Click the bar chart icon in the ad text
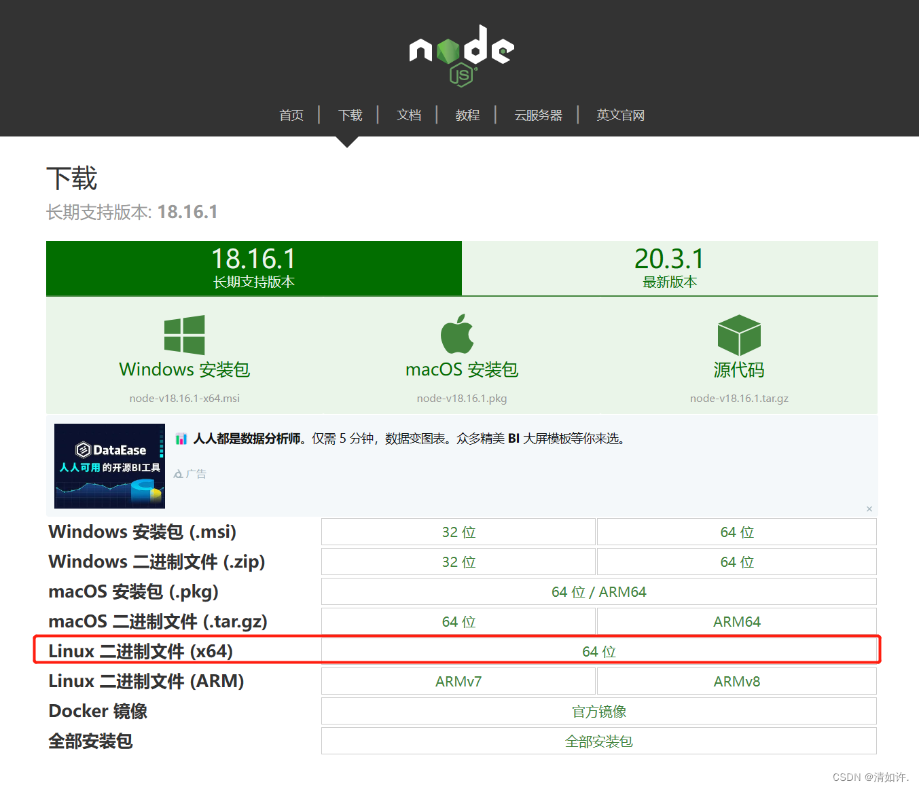 pyautogui.click(x=181, y=438)
